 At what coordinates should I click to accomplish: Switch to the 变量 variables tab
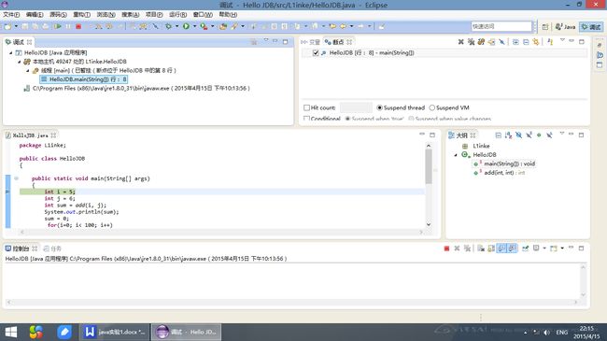click(311, 42)
